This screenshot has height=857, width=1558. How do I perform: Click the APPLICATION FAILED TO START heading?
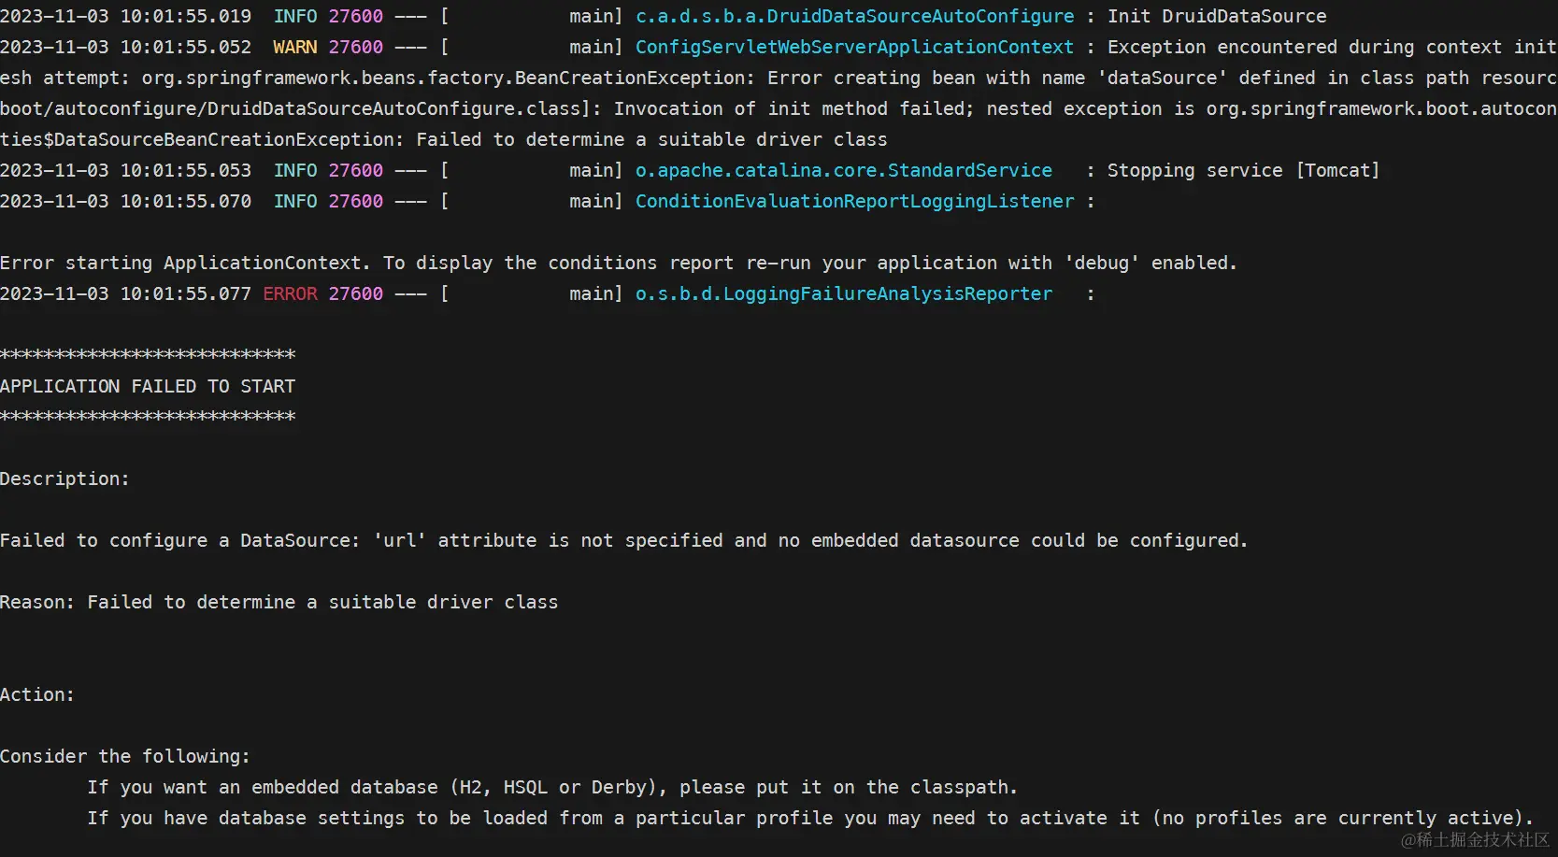pos(148,386)
